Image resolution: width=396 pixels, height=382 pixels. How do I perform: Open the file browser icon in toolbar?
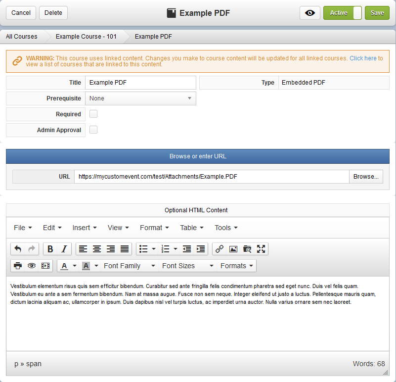click(x=247, y=249)
